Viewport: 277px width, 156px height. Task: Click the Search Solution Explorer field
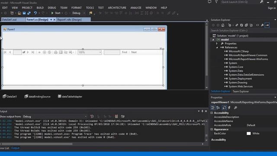243,31
